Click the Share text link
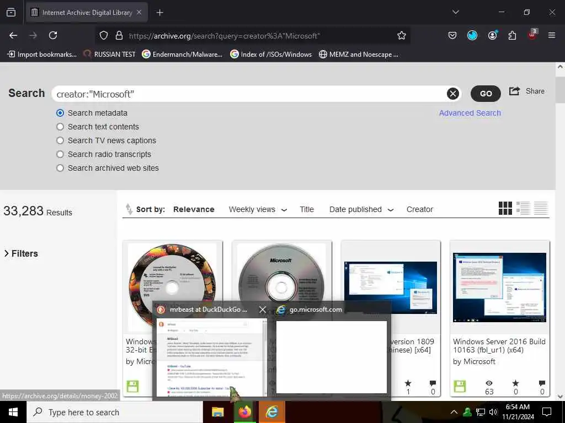The height and width of the screenshot is (423, 565). point(535,91)
